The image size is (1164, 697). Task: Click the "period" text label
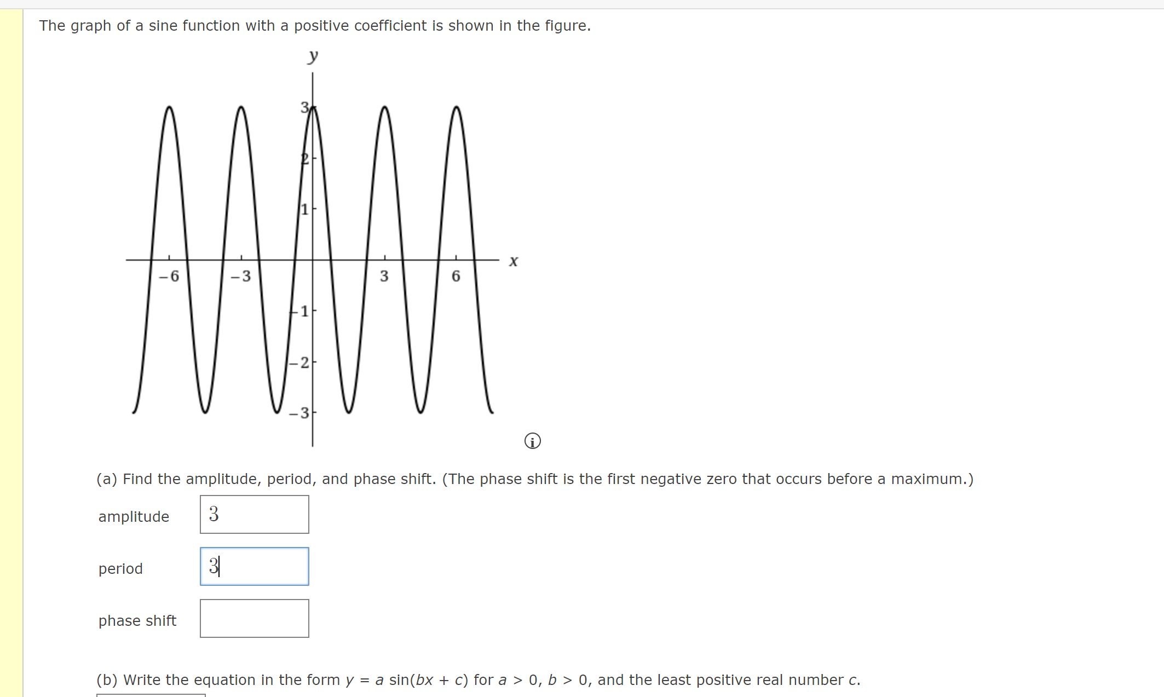pos(120,568)
